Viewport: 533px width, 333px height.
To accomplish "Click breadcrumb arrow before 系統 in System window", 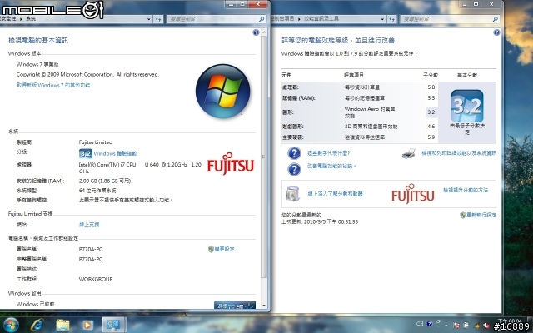I will click(21, 19).
